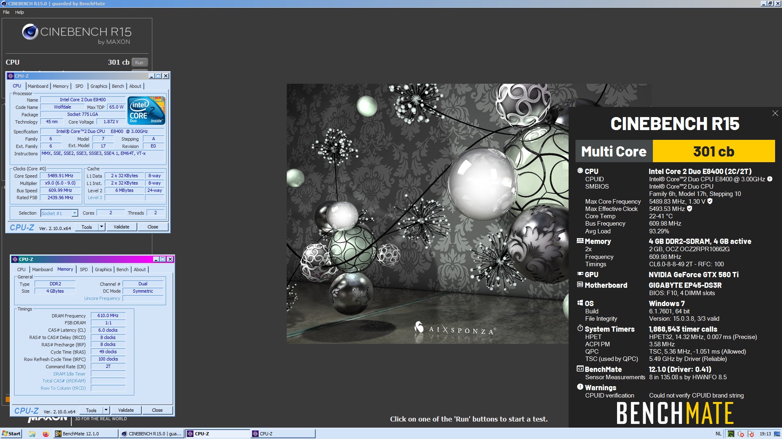This screenshot has height=439, width=782.
Task: Click the Multiplier x9.0 (6.0 - 9.0) field
Action: point(60,183)
